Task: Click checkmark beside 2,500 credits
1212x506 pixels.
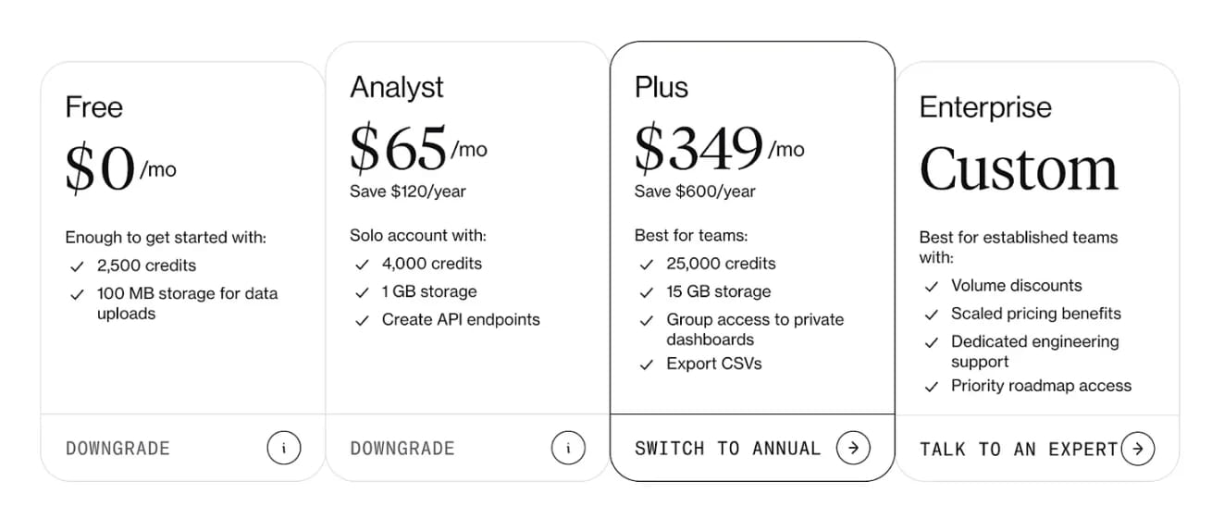Action: click(77, 266)
